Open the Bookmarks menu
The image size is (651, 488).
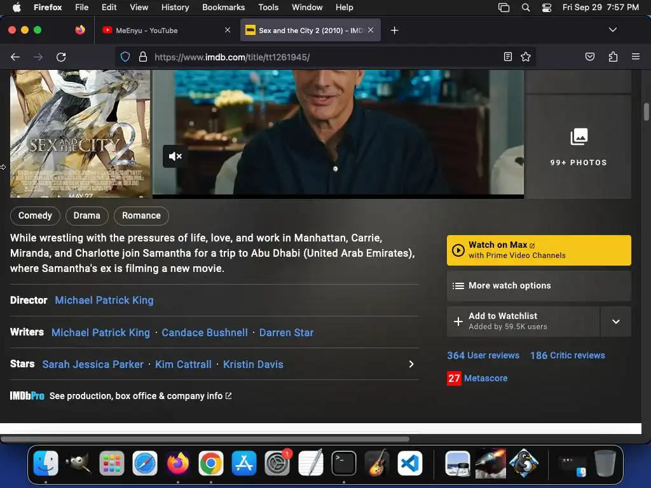(x=223, y=7)
